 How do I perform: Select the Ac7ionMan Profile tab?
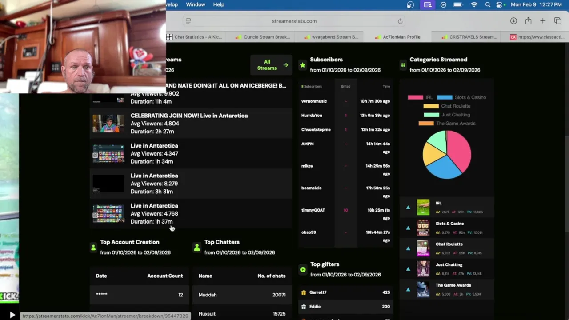[x=397, y=37]
